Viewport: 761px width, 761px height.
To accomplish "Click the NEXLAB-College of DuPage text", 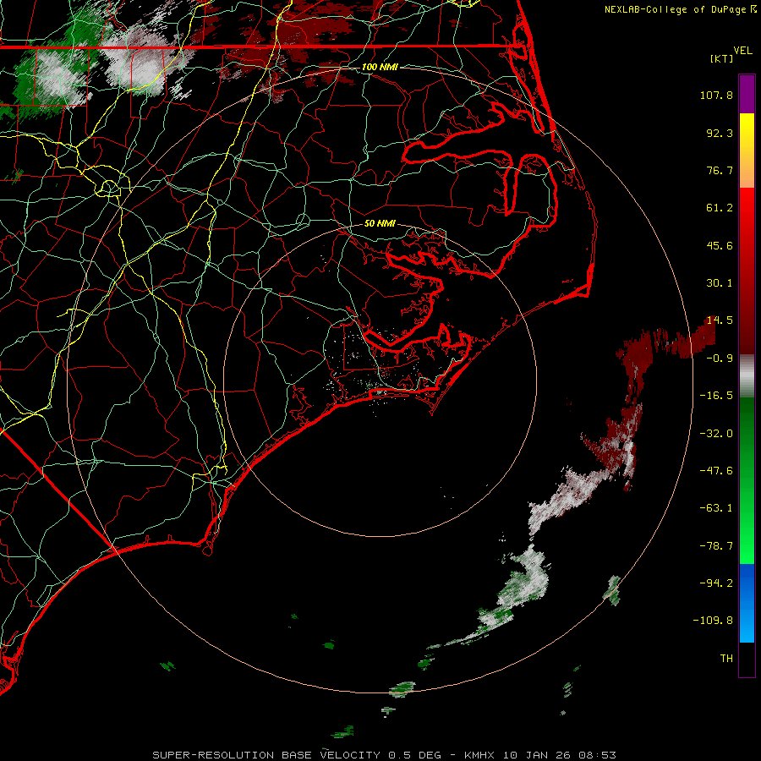I will coord(676,9).
